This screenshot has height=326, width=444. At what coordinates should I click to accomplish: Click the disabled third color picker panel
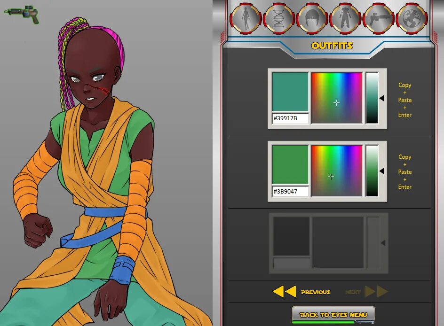coord(328,243)
